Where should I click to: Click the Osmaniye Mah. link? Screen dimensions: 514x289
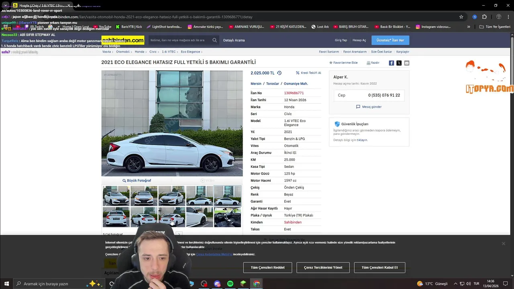(296, 84)
